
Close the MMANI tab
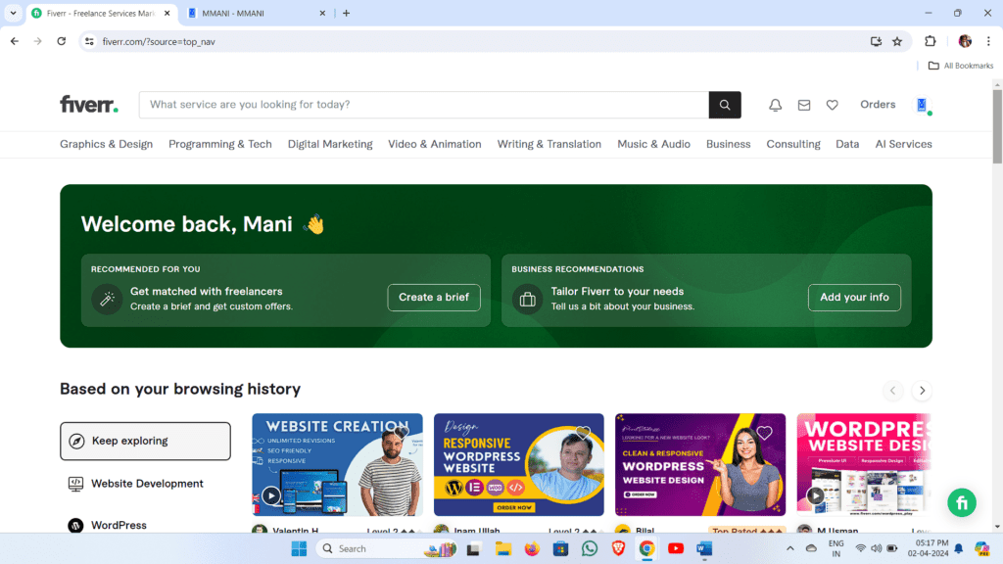(x=322, y=13)
